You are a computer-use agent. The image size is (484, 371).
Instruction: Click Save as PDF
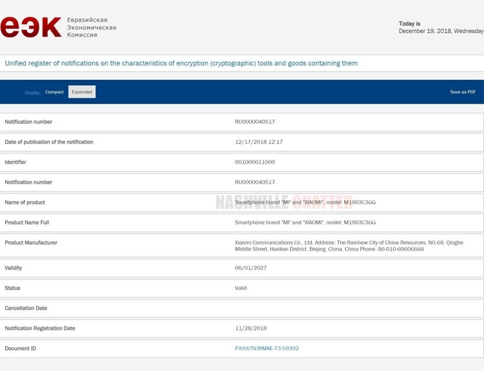click(463, 92)
